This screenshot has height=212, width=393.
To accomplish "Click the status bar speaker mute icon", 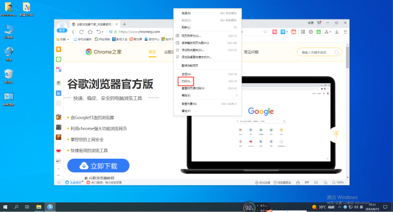I will pos(316,183).
